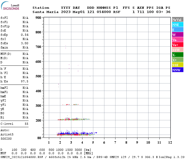Click the RSF value in header
The height and width of the screenshot is (159, 185).
pos(117,12)
